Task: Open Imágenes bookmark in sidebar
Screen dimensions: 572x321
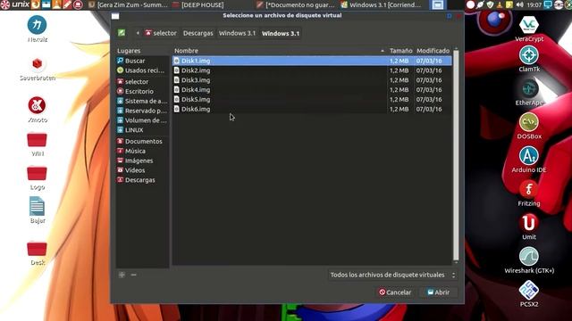Action: coord(142,160)
